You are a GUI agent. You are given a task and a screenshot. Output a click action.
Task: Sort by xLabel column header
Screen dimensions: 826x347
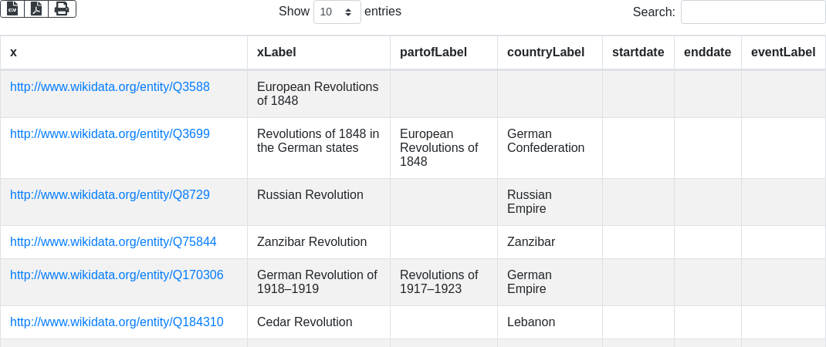(x=276, y=52)
